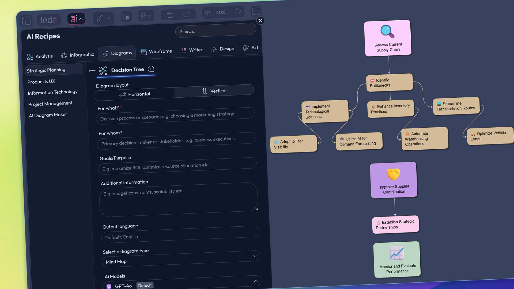Click the redo arrow icon
This screenshot has width=514, height=289.
187,14
